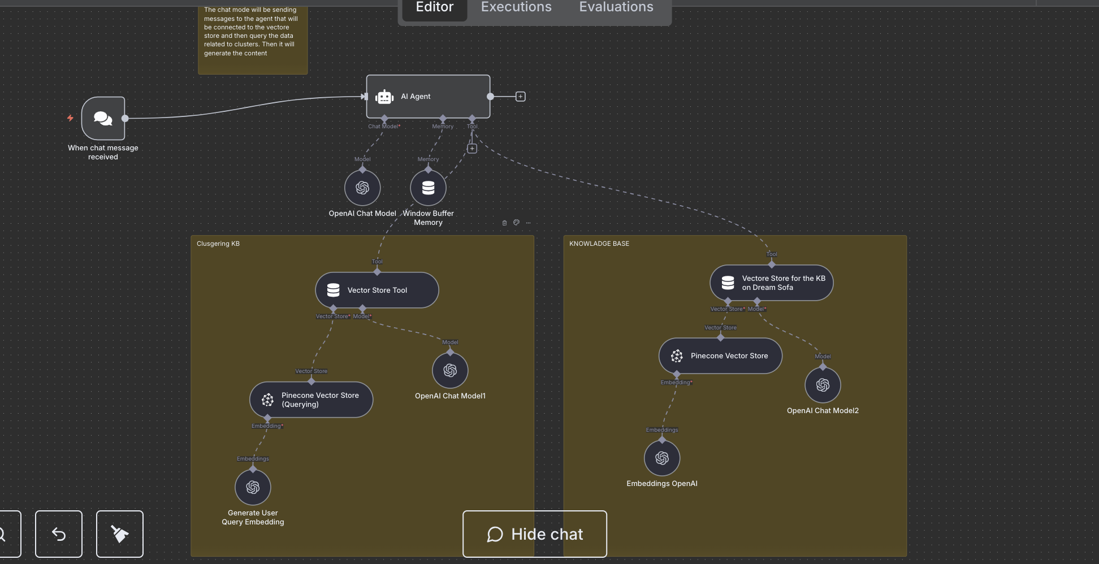Open the Vector Store Tool node
The height and width of the screenshot is (564, 1099).
point(377,290)
